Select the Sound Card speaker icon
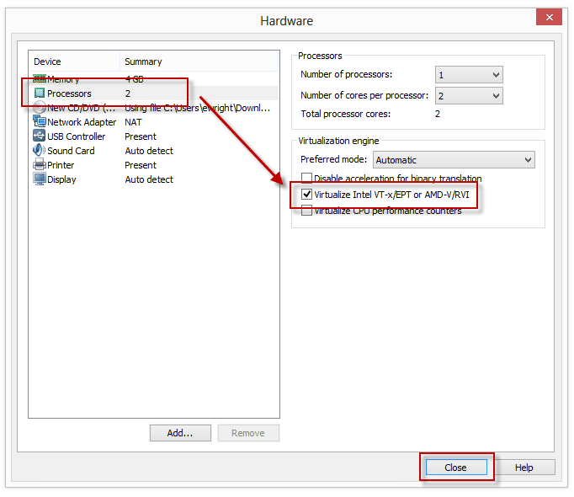Screen dimensions: 574x497 coord(40,151)
